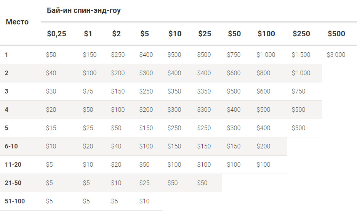The image size is (357, 211).
Task: Click the $750 prize under $50 buy-in
Action: pos(234,55)
